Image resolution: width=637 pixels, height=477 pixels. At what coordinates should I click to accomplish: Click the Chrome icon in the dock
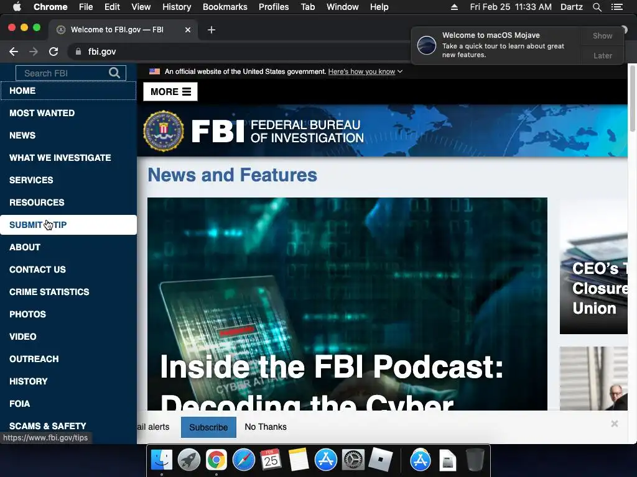216,460
